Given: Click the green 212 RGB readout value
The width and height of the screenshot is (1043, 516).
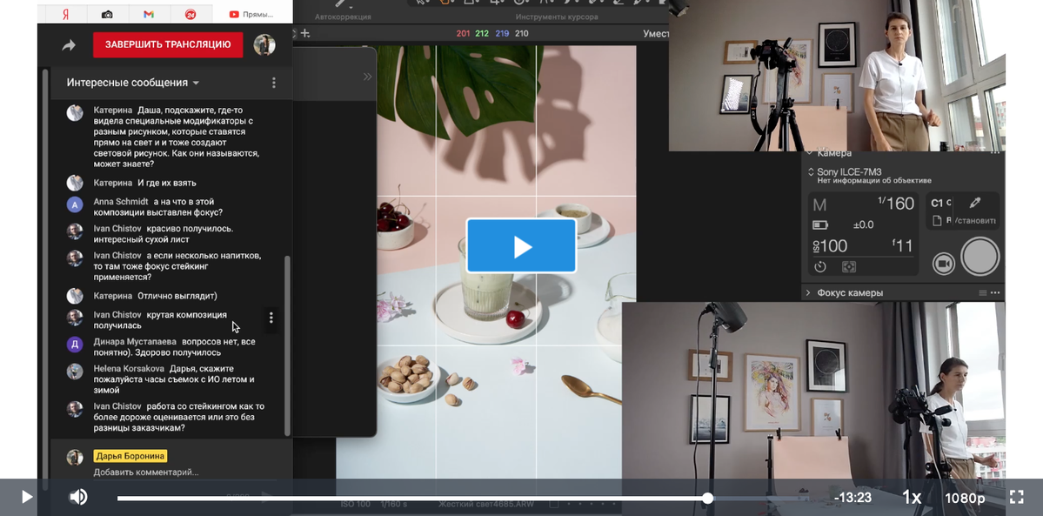Looking at the screenshot, I should 482,33.
